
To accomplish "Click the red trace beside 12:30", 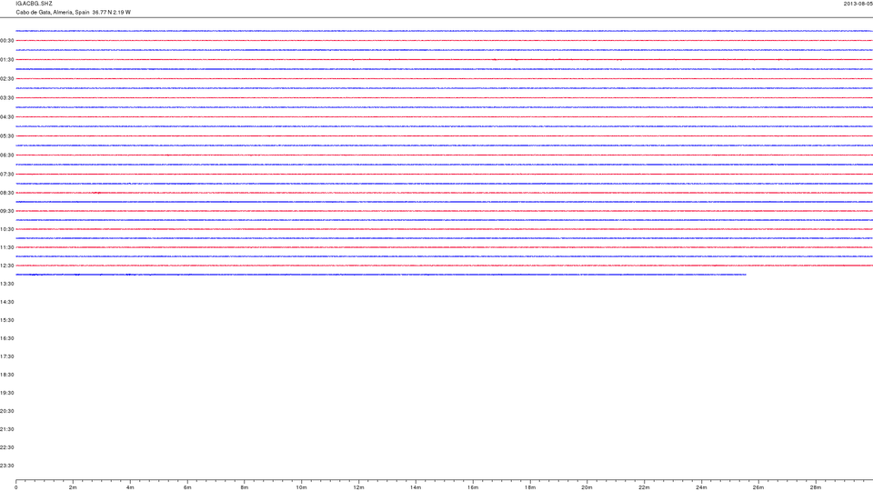I will pyautogui.click(x=445, y=266).
